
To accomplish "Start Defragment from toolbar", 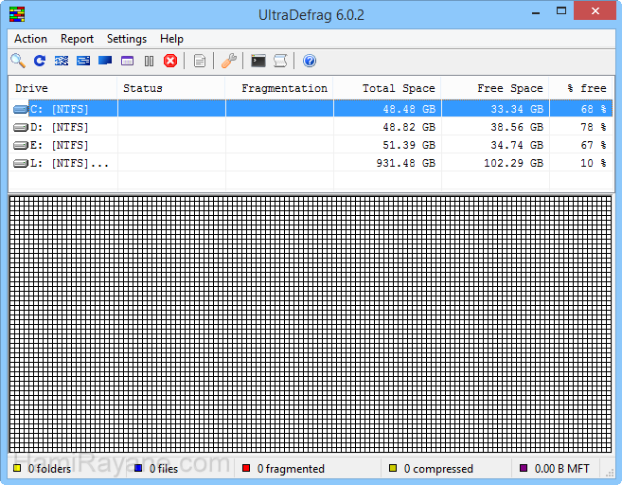I will click(62, 61).
